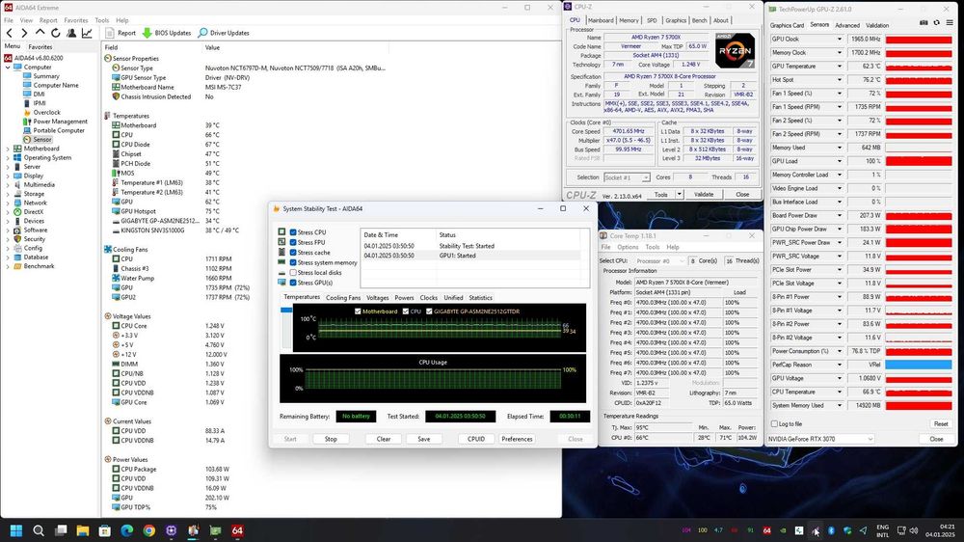
Task: Open Microsoft Store from the taskbar
Action: pos(104,530)
